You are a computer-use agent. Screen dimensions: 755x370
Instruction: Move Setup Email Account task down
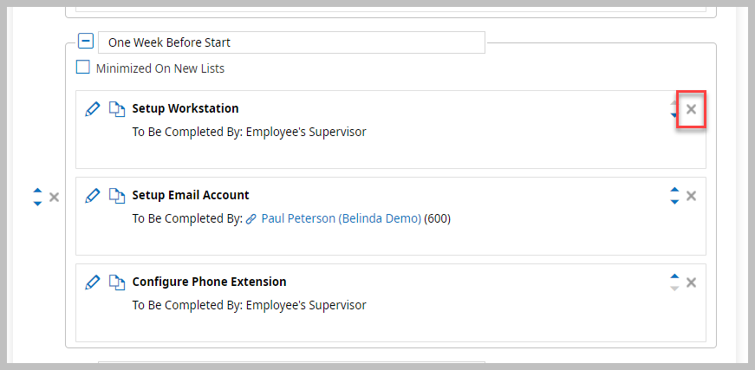[x=674, y=202]
